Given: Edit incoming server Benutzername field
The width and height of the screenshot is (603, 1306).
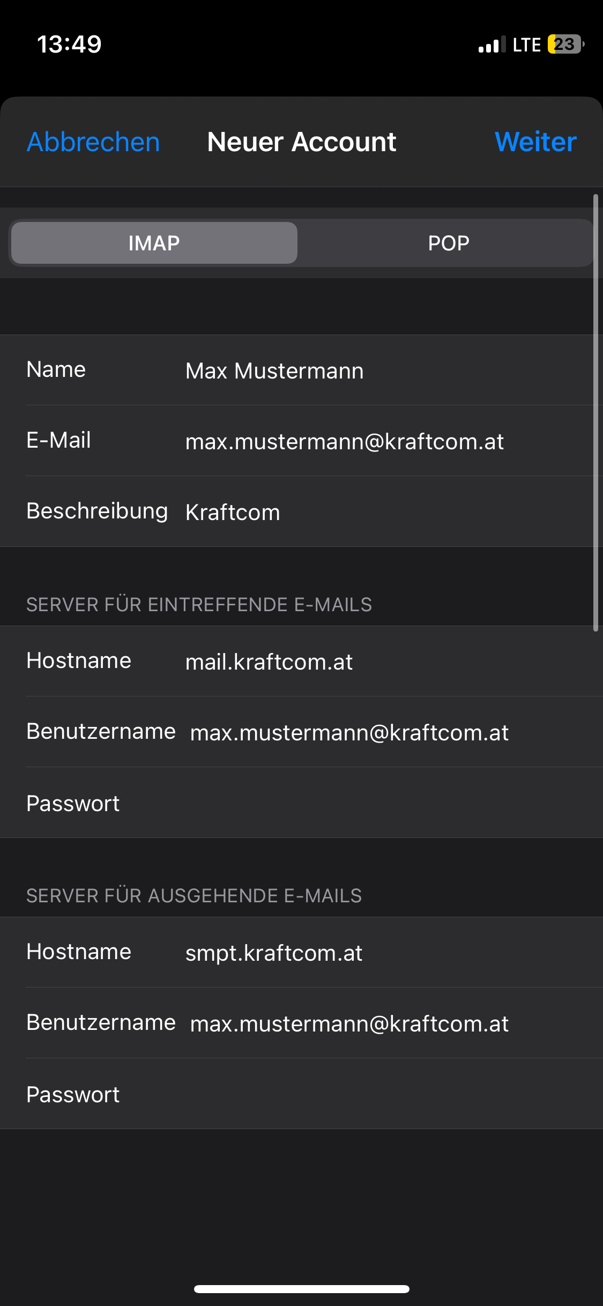Looking at the screenshot, I should pyautogui.click(x=301, y=732).
